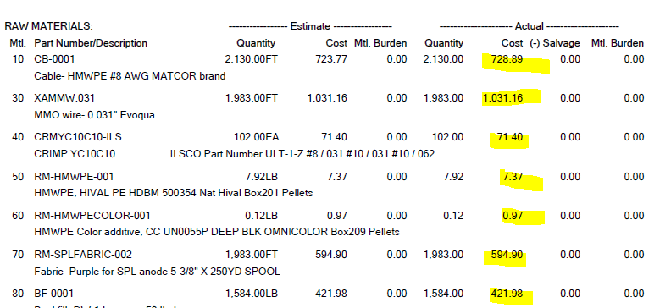
Task: Click the (-) Salvage column header
Action: coord(554,43)
